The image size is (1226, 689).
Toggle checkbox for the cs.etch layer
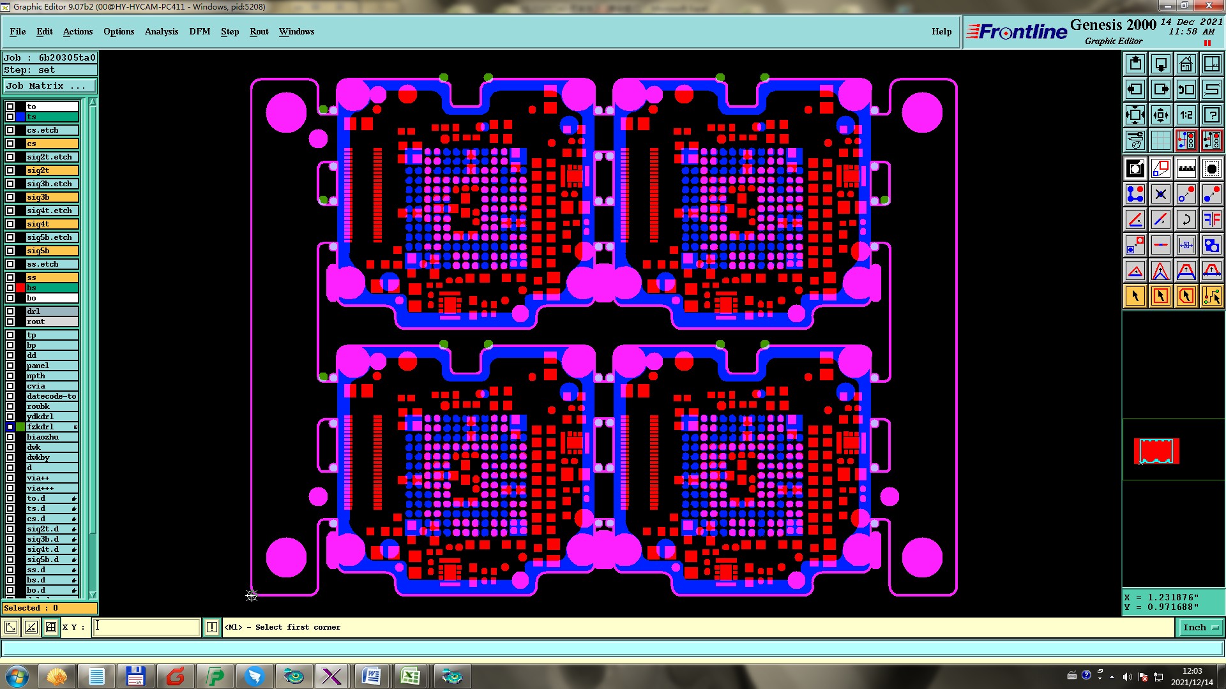point(10,130)
